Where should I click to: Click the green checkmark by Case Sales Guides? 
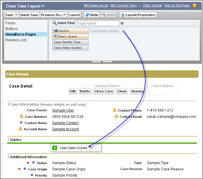[55, 148]
